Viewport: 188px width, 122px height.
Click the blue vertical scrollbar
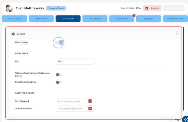click(x=183, y=69)
